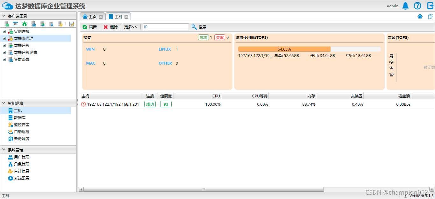Expand the 数据迁移评估 tree node
This screenshot has height=199, width=435.
click(4, 52)
